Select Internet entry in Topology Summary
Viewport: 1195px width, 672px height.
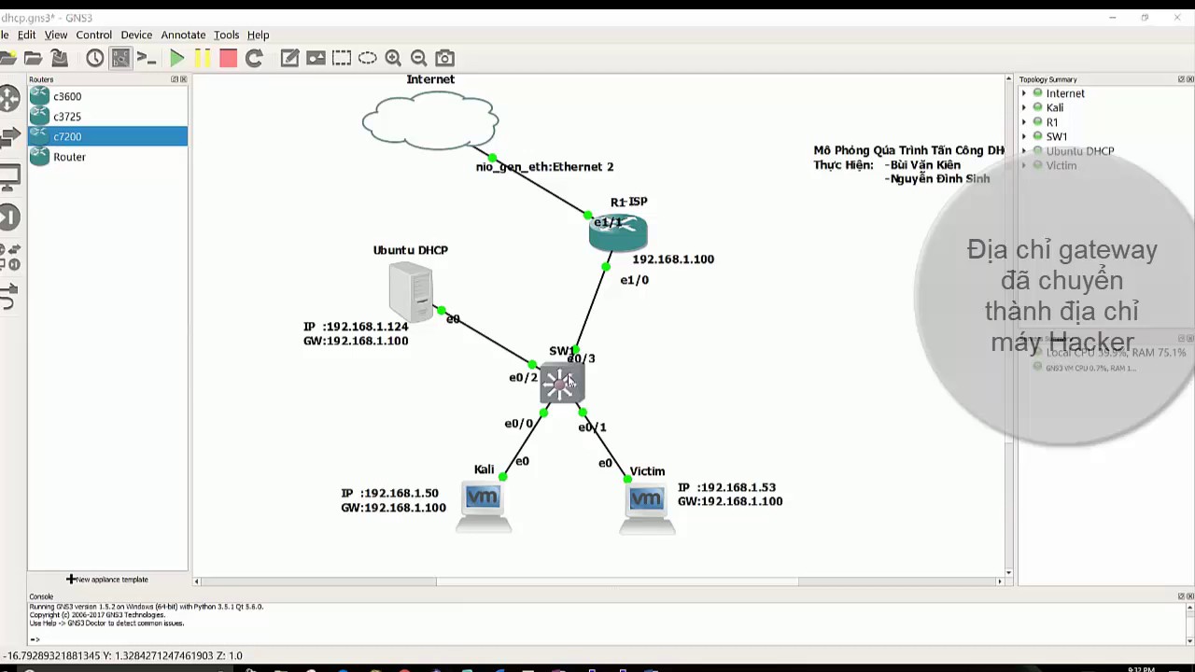click(x=1065, y=93)
